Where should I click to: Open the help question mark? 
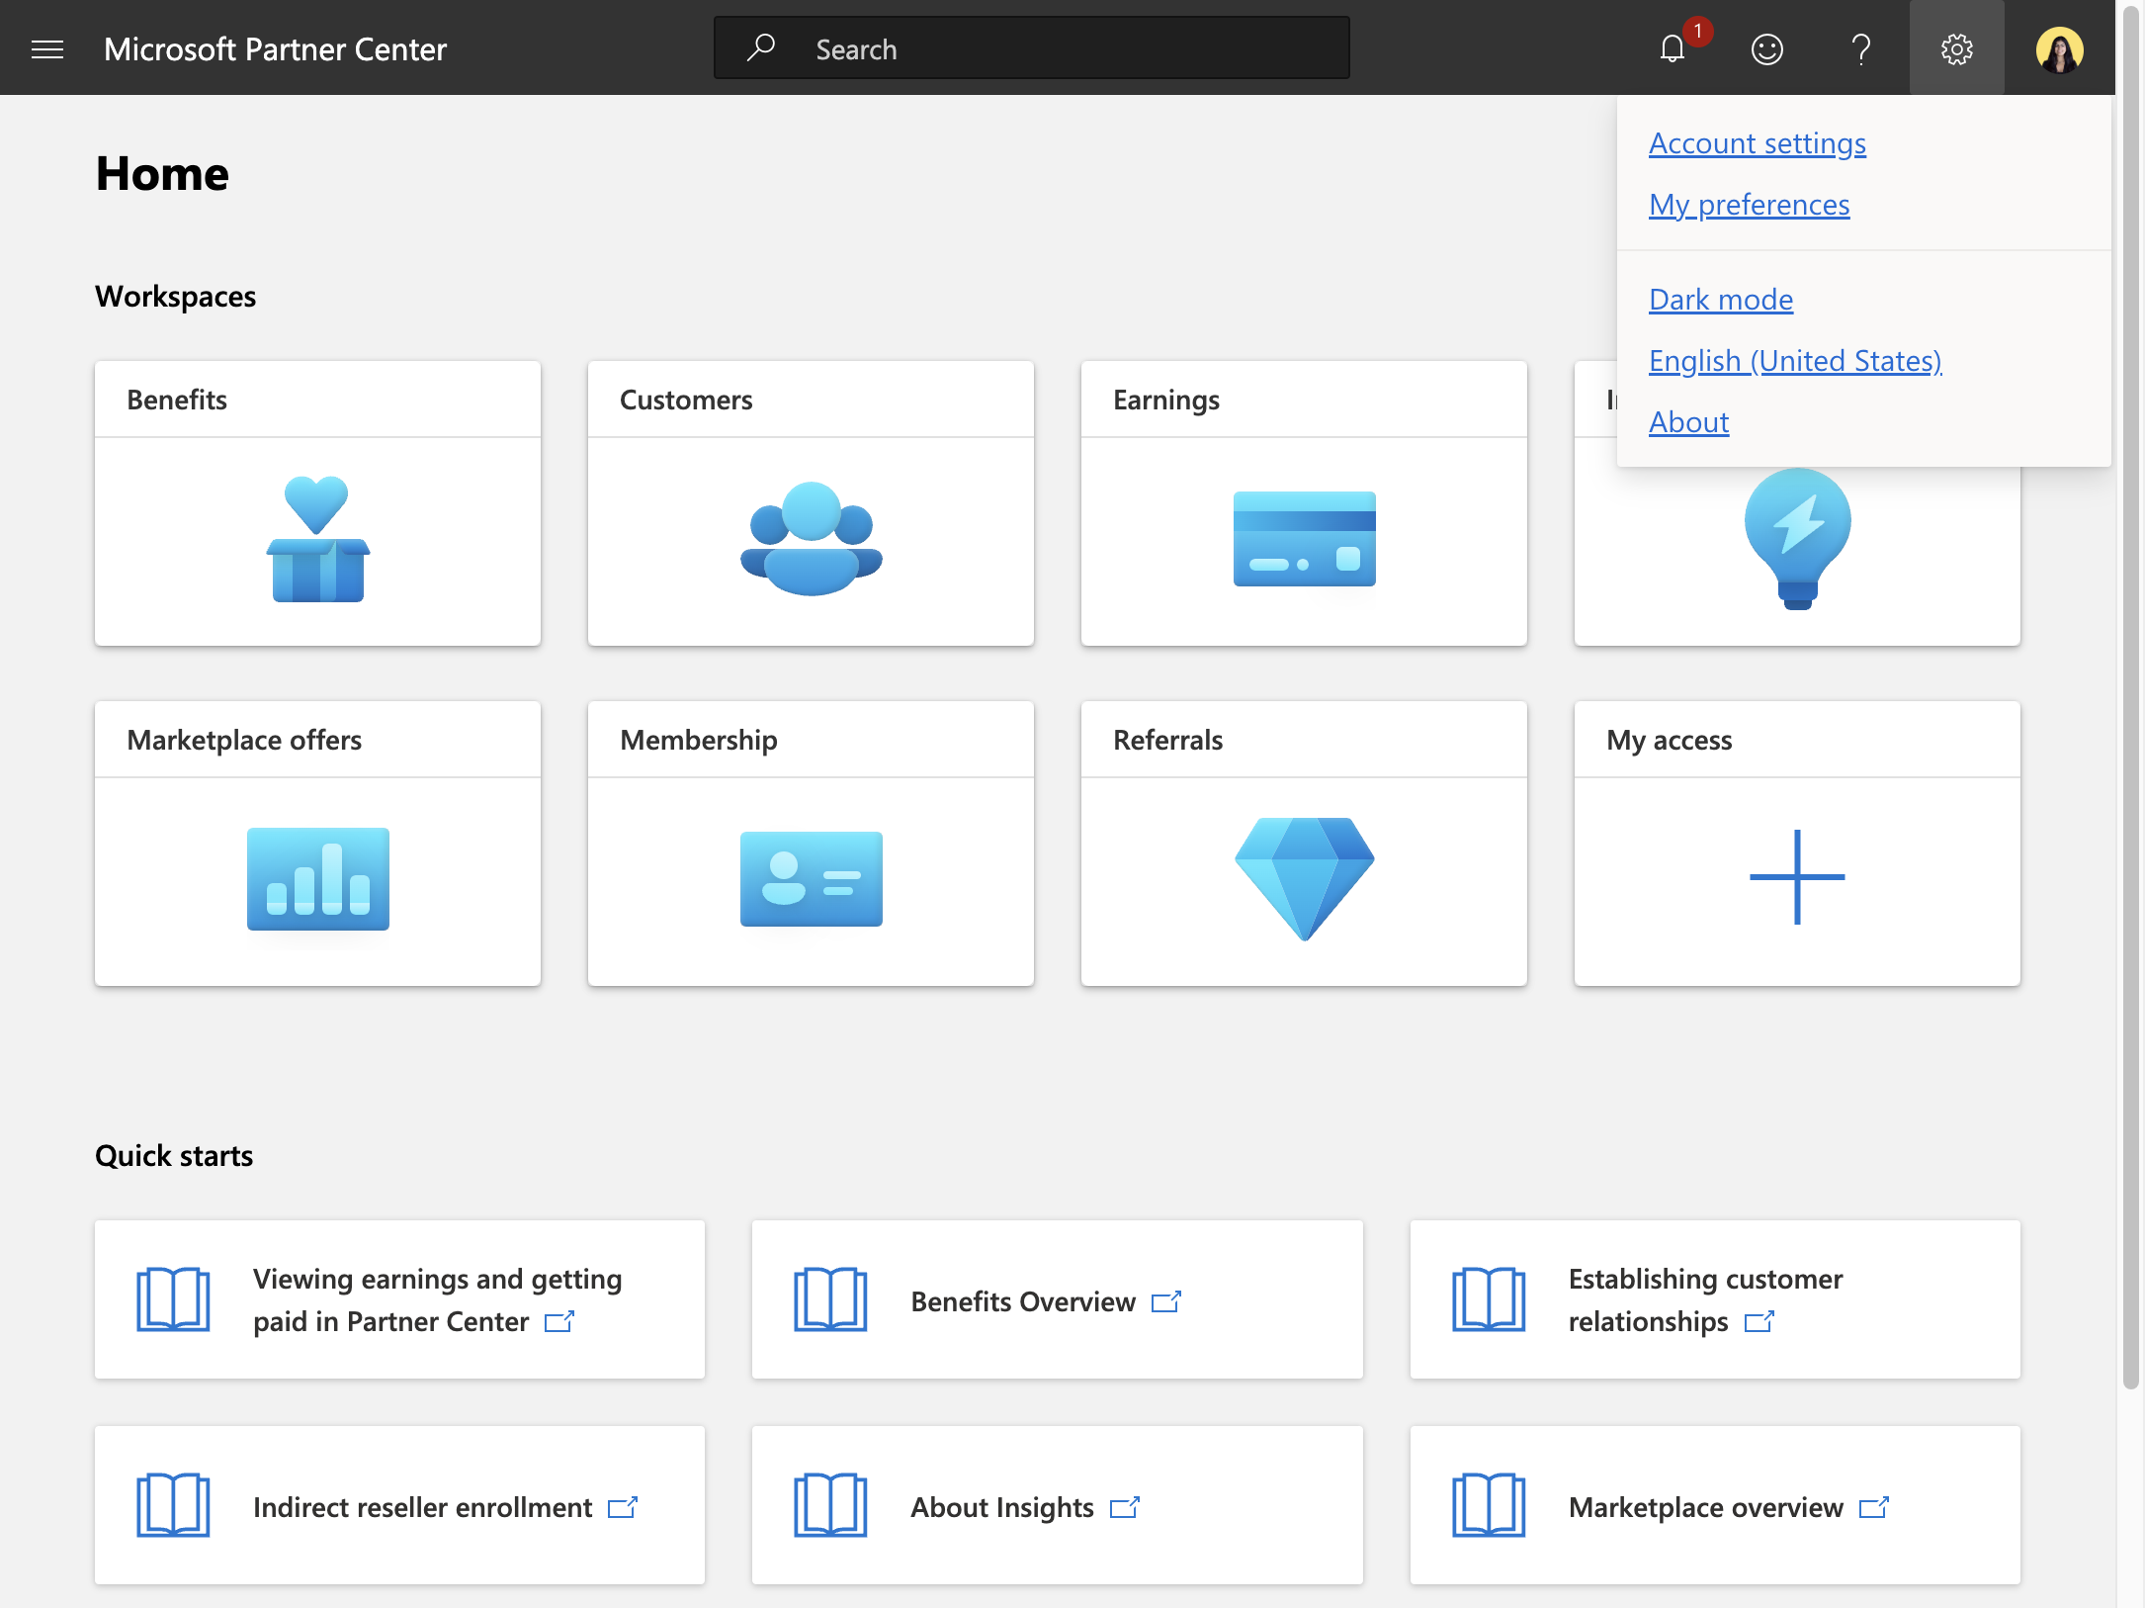coord(1861,49)
